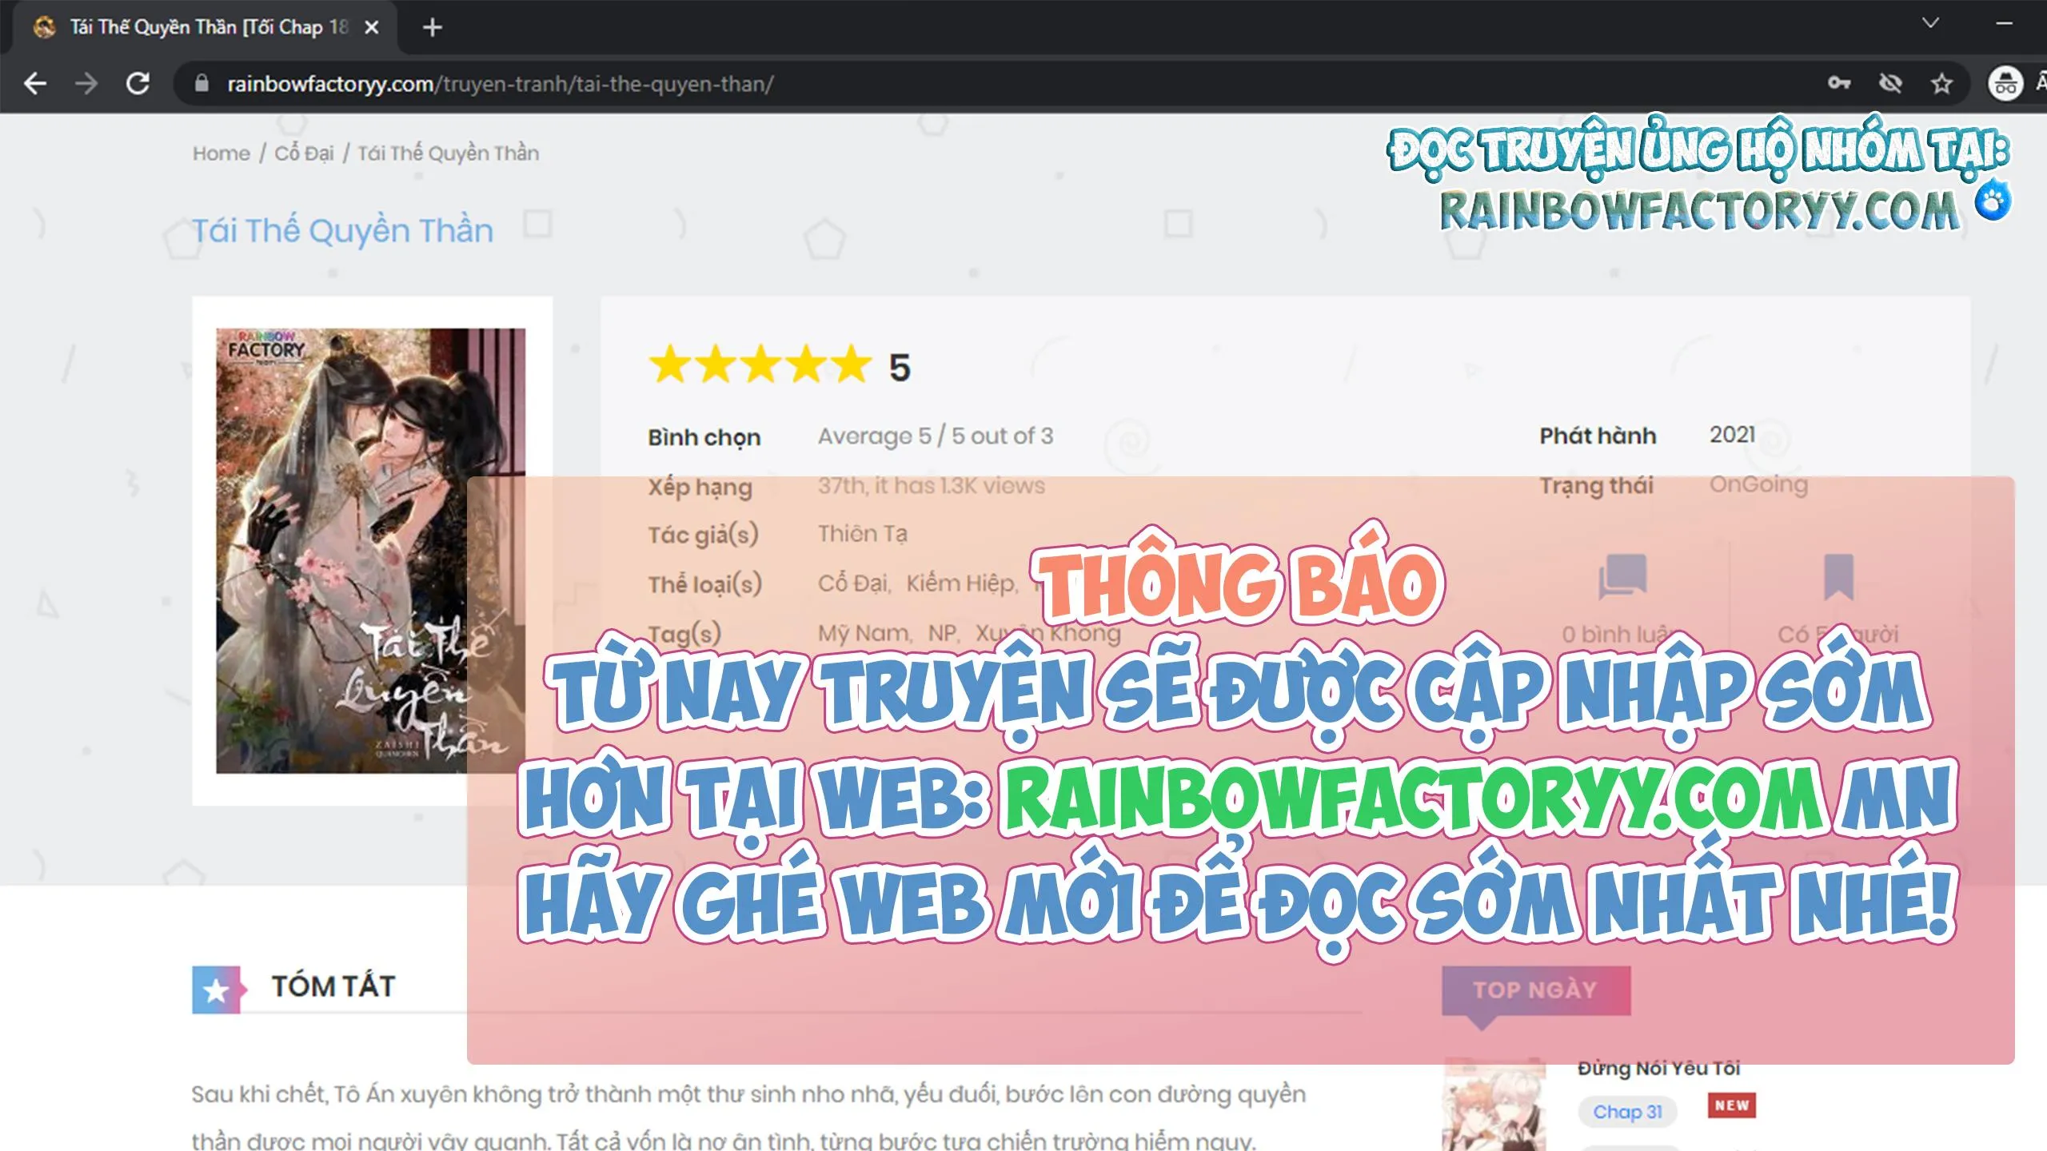Open site info via the padlock icon
The image size is (2047, 1151).
point(202,82)
